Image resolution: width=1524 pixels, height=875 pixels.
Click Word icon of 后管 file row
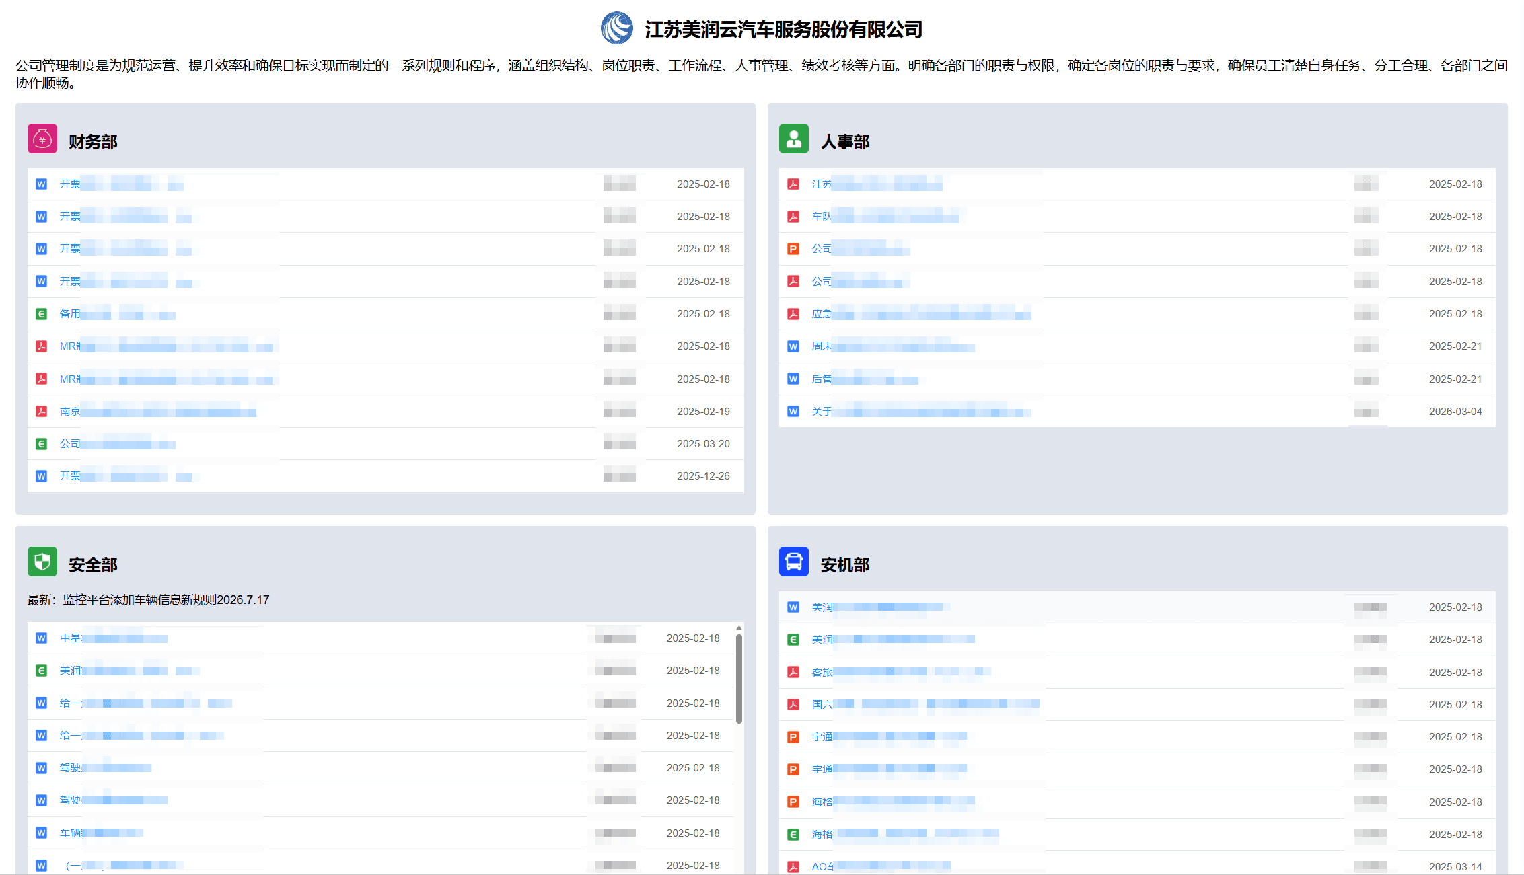(793, 379)
